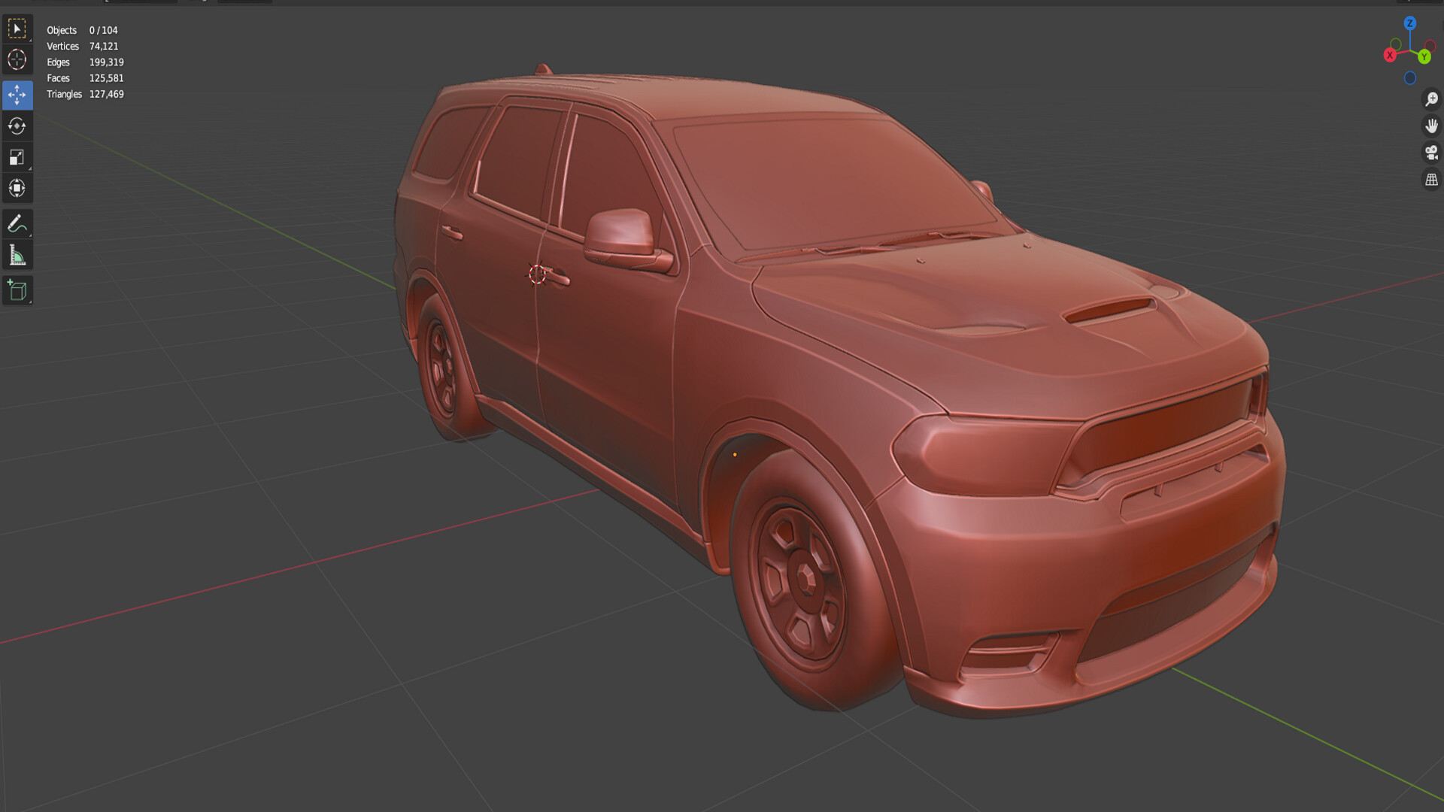This screenshot has height=812, width=1444.
Task: Select the Scale tool
Action: pyautogui.click(x=17, y=157)
